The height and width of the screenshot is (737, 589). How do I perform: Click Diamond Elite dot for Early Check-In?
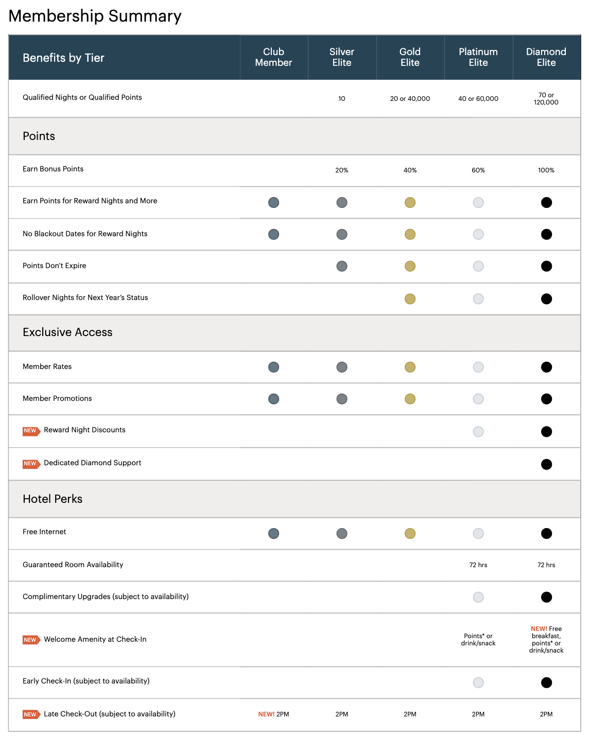[x=546, y=682]
